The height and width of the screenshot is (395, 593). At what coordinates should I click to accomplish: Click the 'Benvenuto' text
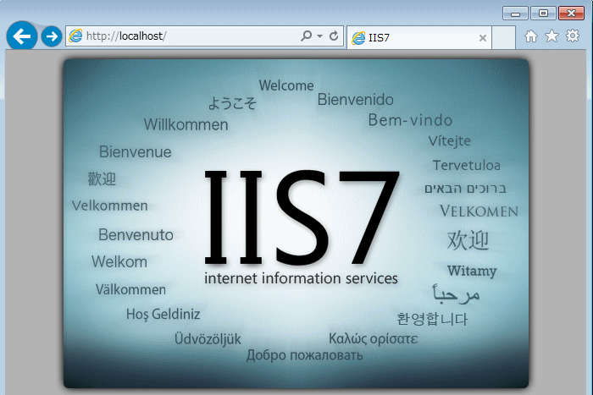pyautogui.click(x=136, y=235)
